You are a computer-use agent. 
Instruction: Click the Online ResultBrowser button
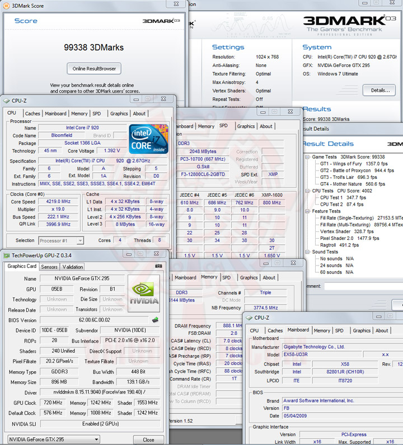(x=94, y=69)
